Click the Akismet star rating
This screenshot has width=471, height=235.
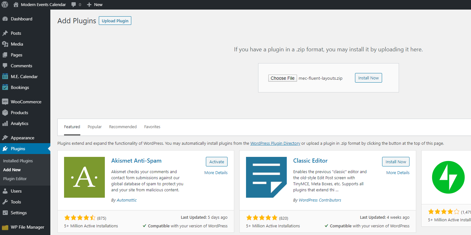click(80, 218)
